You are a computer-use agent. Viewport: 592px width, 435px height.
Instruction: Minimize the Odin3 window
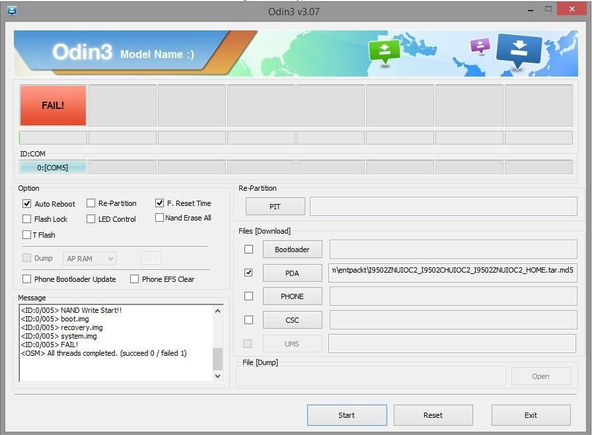click(x=531, y=10)
